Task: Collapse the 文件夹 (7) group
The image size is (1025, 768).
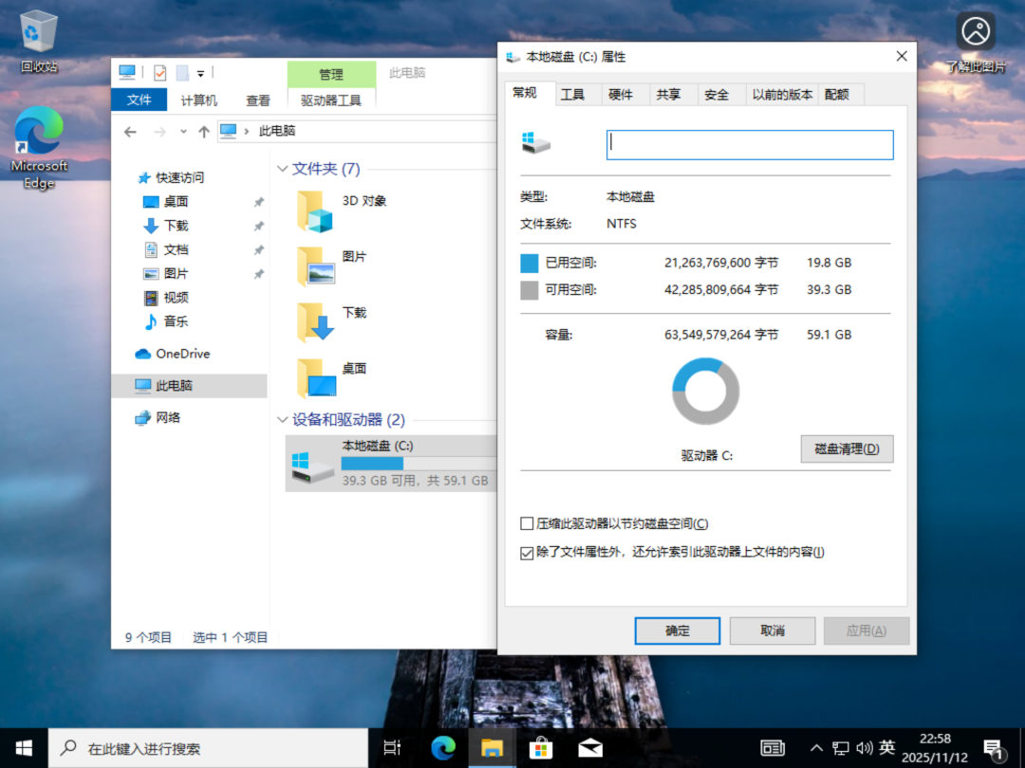Action: (283, 169)
